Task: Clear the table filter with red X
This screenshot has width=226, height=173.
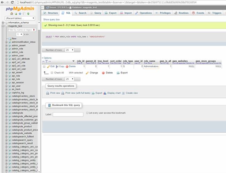Action: coord(34,30)
